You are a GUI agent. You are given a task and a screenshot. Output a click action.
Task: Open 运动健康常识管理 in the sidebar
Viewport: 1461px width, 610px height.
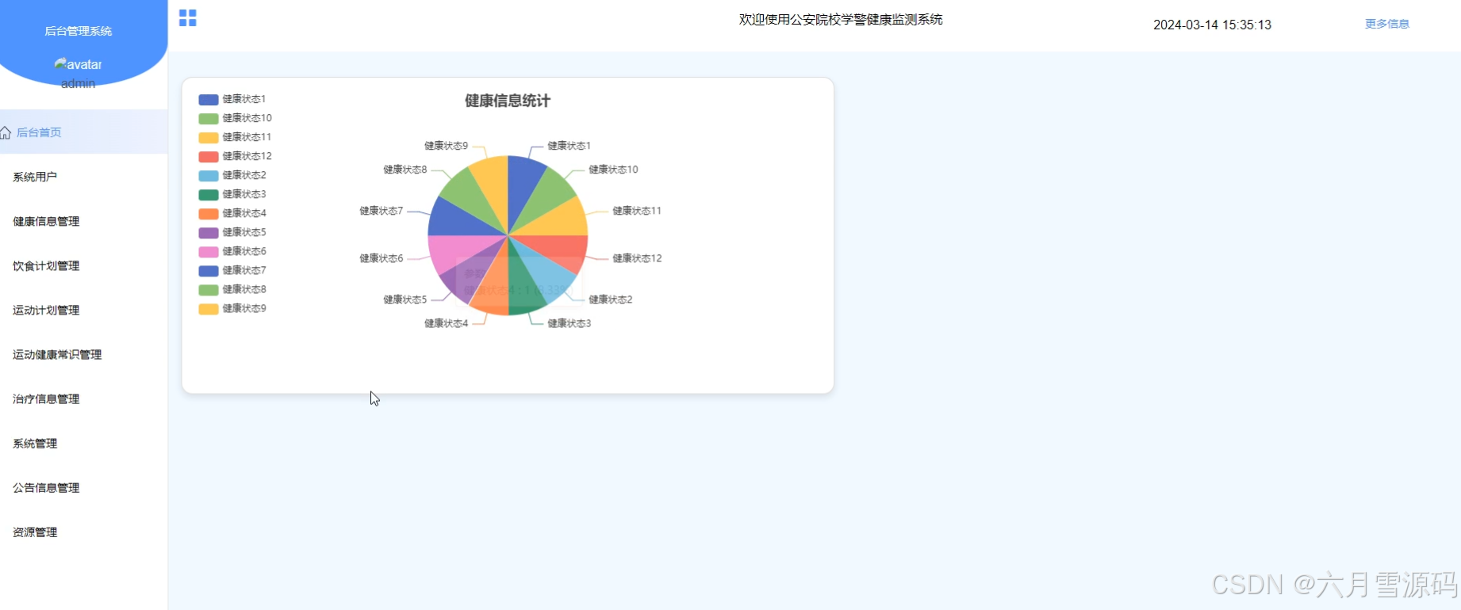tap(83, 354)
